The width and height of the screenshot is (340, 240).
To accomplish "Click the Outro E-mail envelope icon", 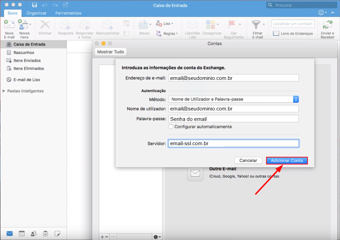I will click(x=195, y=173).
